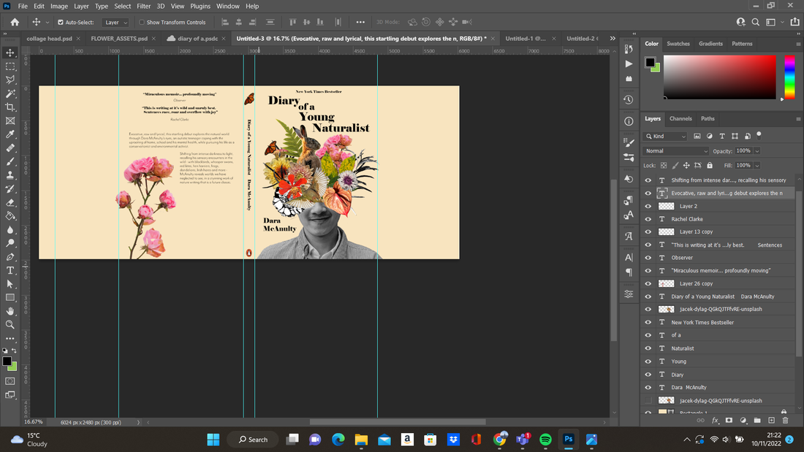This screenshot has height=452, width=804.
Task: Open the Layer menu
Action: point(81,6)
